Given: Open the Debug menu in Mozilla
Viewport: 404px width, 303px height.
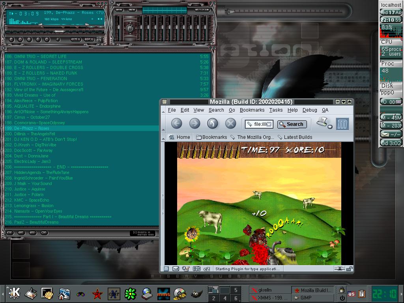Looking at the screenshot, I should tap(310, 110).
